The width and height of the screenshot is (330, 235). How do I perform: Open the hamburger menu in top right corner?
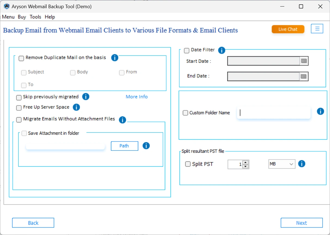coord(317,28)
